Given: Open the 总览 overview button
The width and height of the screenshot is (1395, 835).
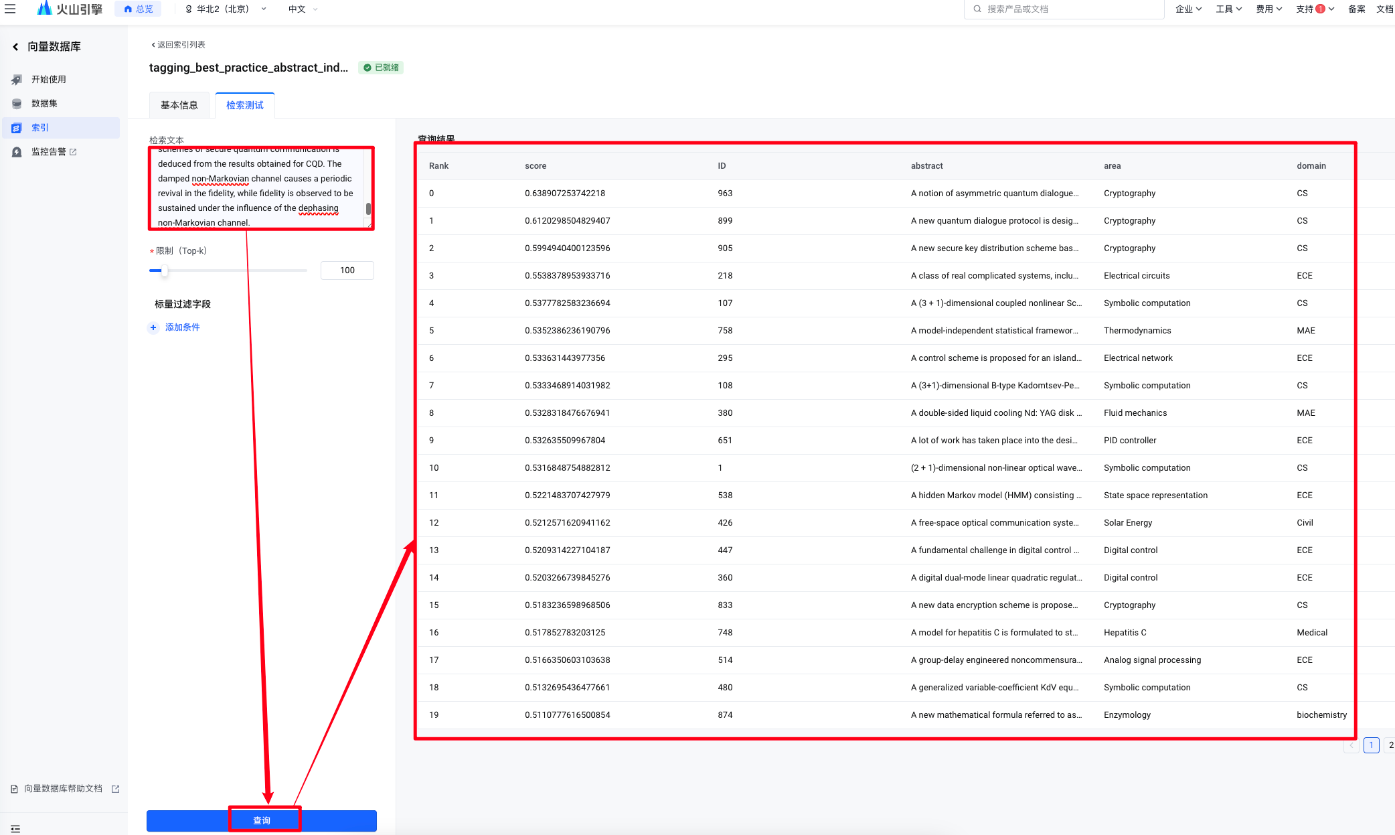Looking at the screenshot, I should pyautogui.click(x=139, y=9).
